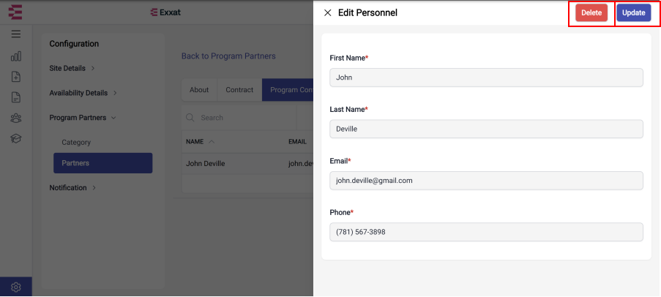Click the red Delete button

pos(591,12)
